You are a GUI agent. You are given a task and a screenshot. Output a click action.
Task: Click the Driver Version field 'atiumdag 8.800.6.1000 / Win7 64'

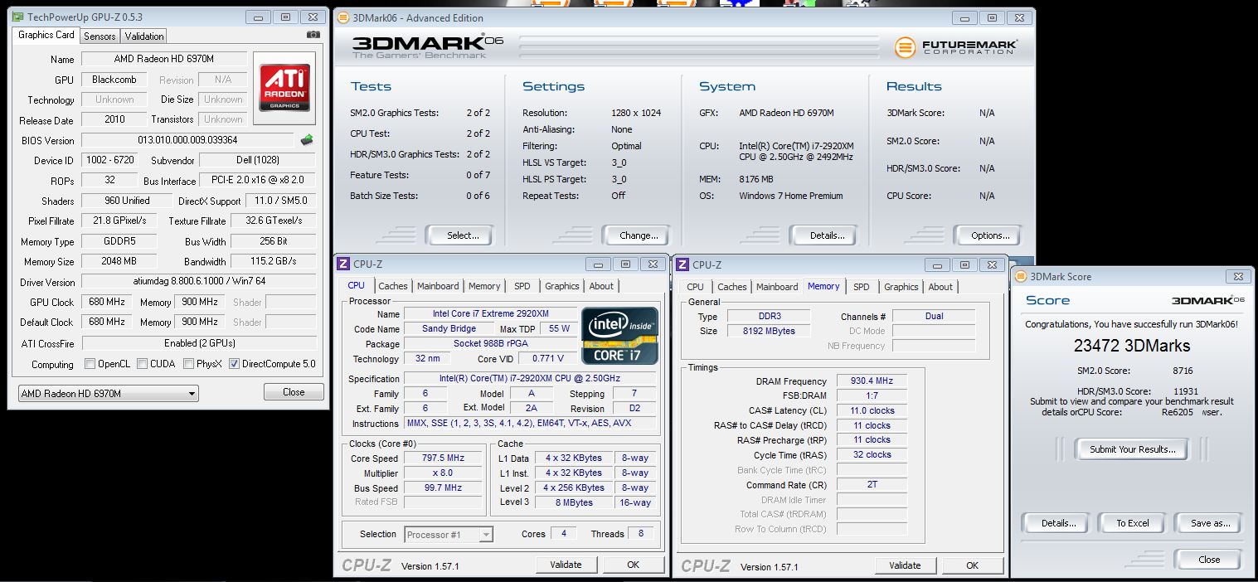pos(199,283)
